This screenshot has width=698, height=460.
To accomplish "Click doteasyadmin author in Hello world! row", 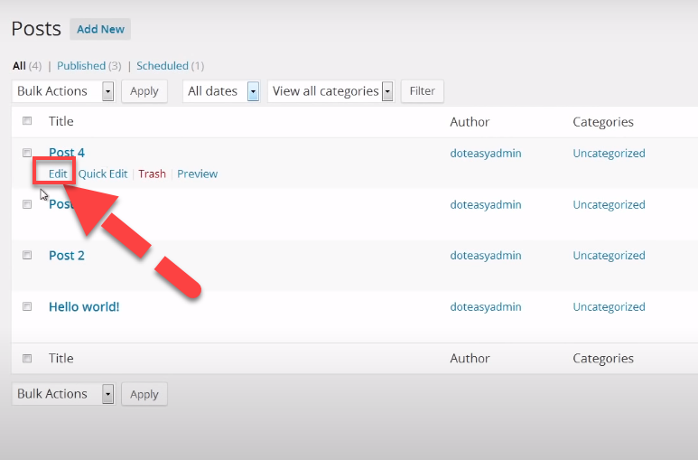I will [x=486, y=306].
